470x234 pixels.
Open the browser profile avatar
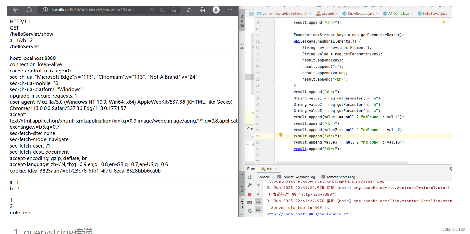click(x=216, y=10)
